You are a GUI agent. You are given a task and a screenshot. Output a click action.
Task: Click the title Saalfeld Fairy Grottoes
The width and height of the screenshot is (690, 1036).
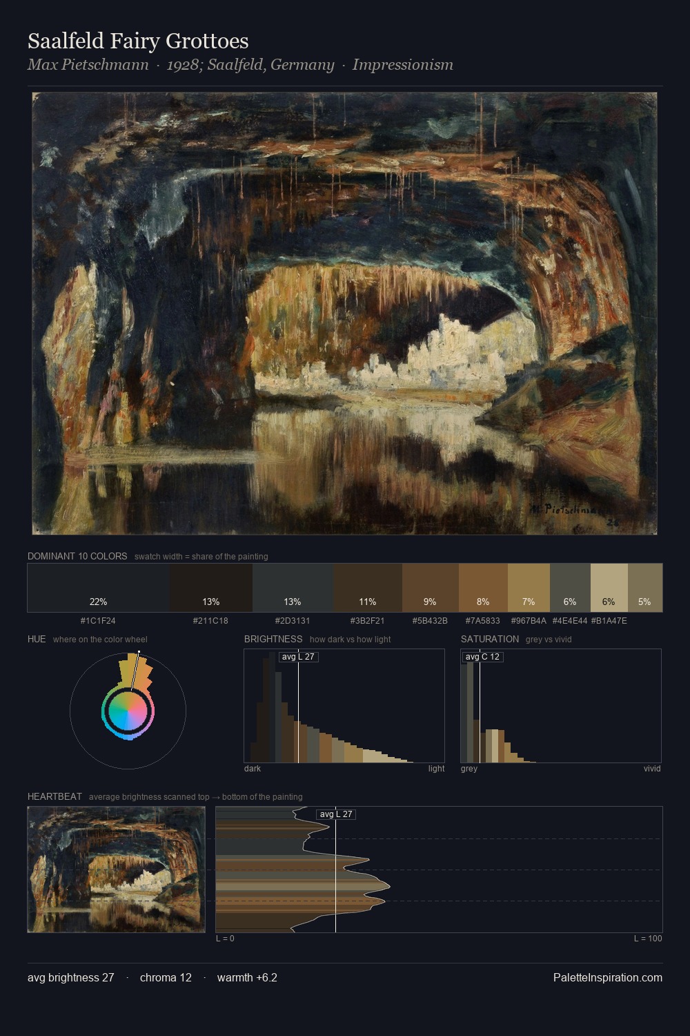138,41
